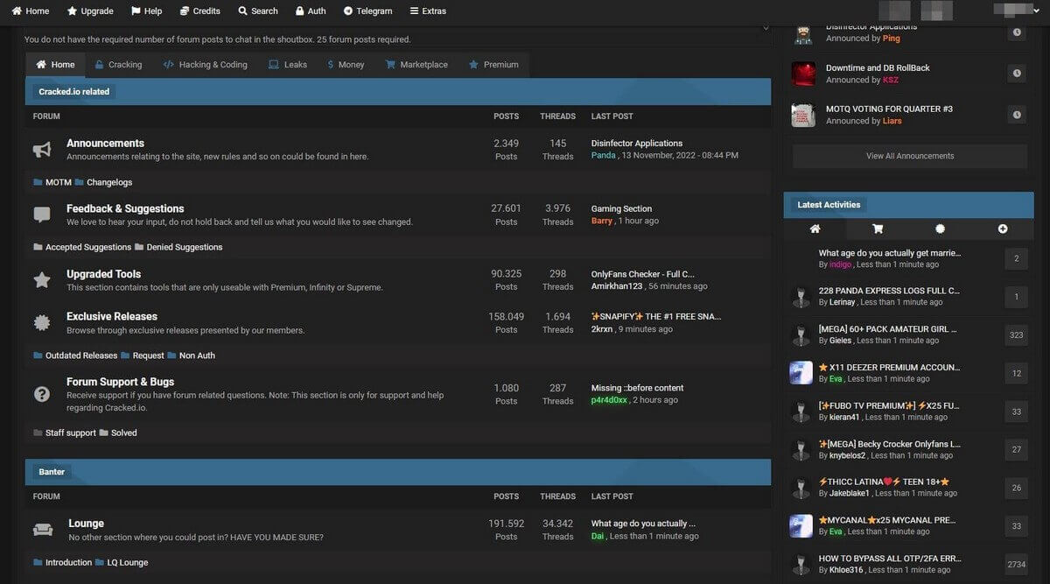The width and height of the screenshot is (1050, 584).
Task: Open the Upgraded Tools forum
Action: pos(103,274)
